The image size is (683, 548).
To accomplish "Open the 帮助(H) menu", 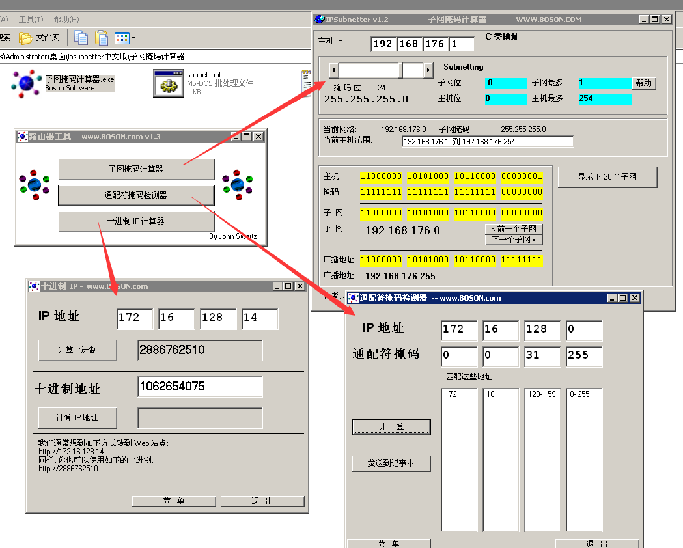I will click(66, 20).
